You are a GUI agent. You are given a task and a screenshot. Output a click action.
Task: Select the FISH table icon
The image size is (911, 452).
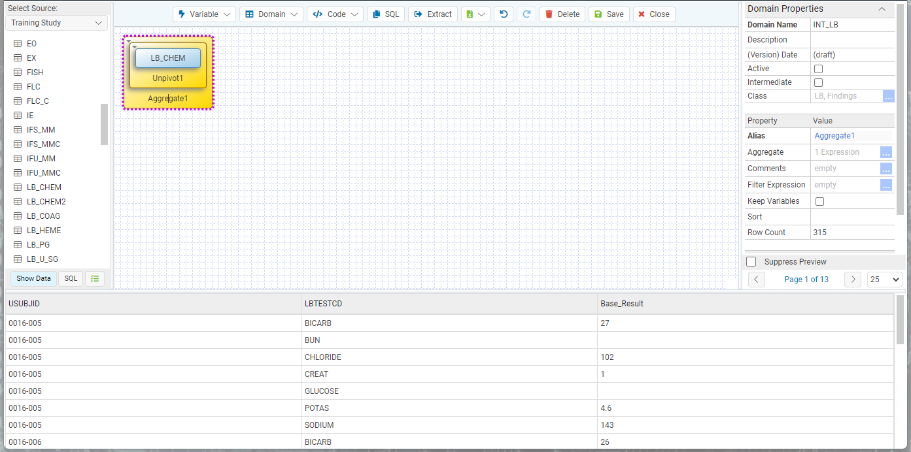click(18, 73)
